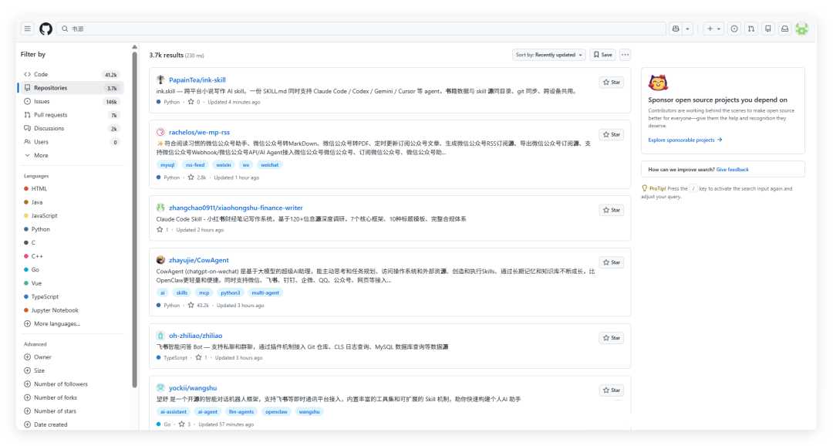Star the PapainTea/ink-skill repository
Screen dimensions: 833x446
pos(612,83)
